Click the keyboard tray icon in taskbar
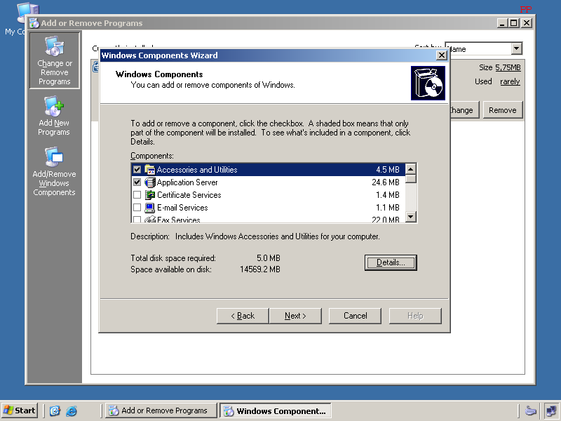561x421 pixels. point(531,410)
